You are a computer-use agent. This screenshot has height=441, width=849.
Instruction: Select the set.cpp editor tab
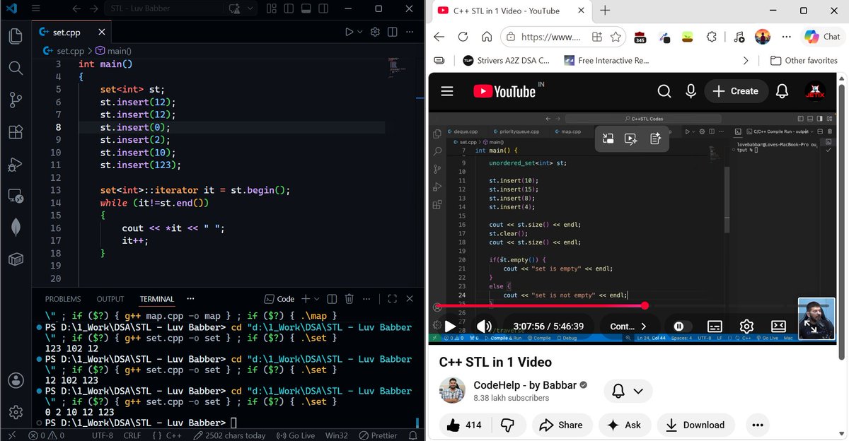(72, 33)
